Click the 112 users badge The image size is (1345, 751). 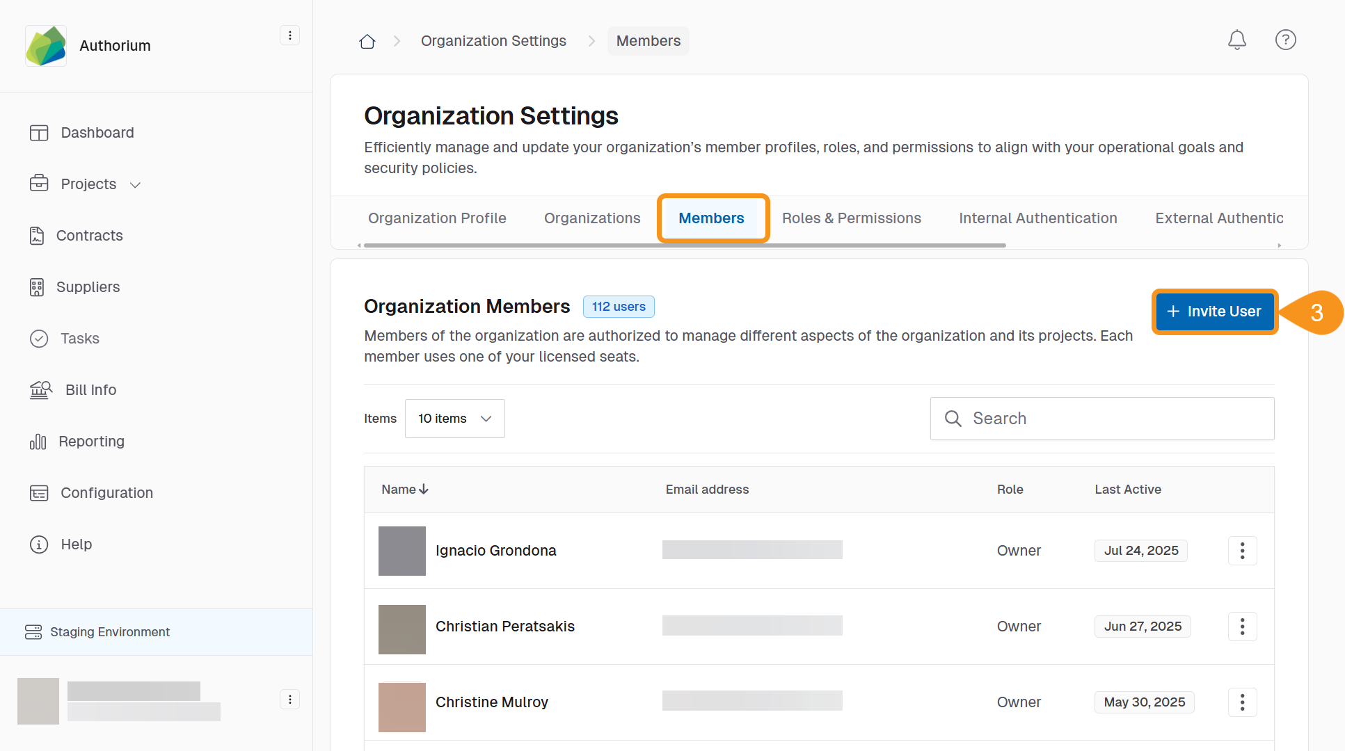pyautogui.click(x=619, y=307)
